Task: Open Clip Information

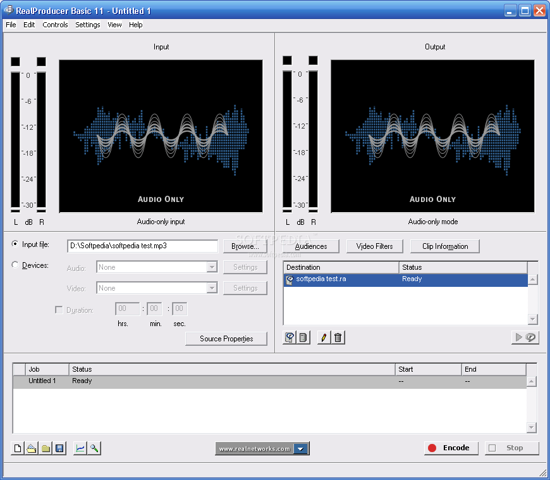Action: pos(445,246)
